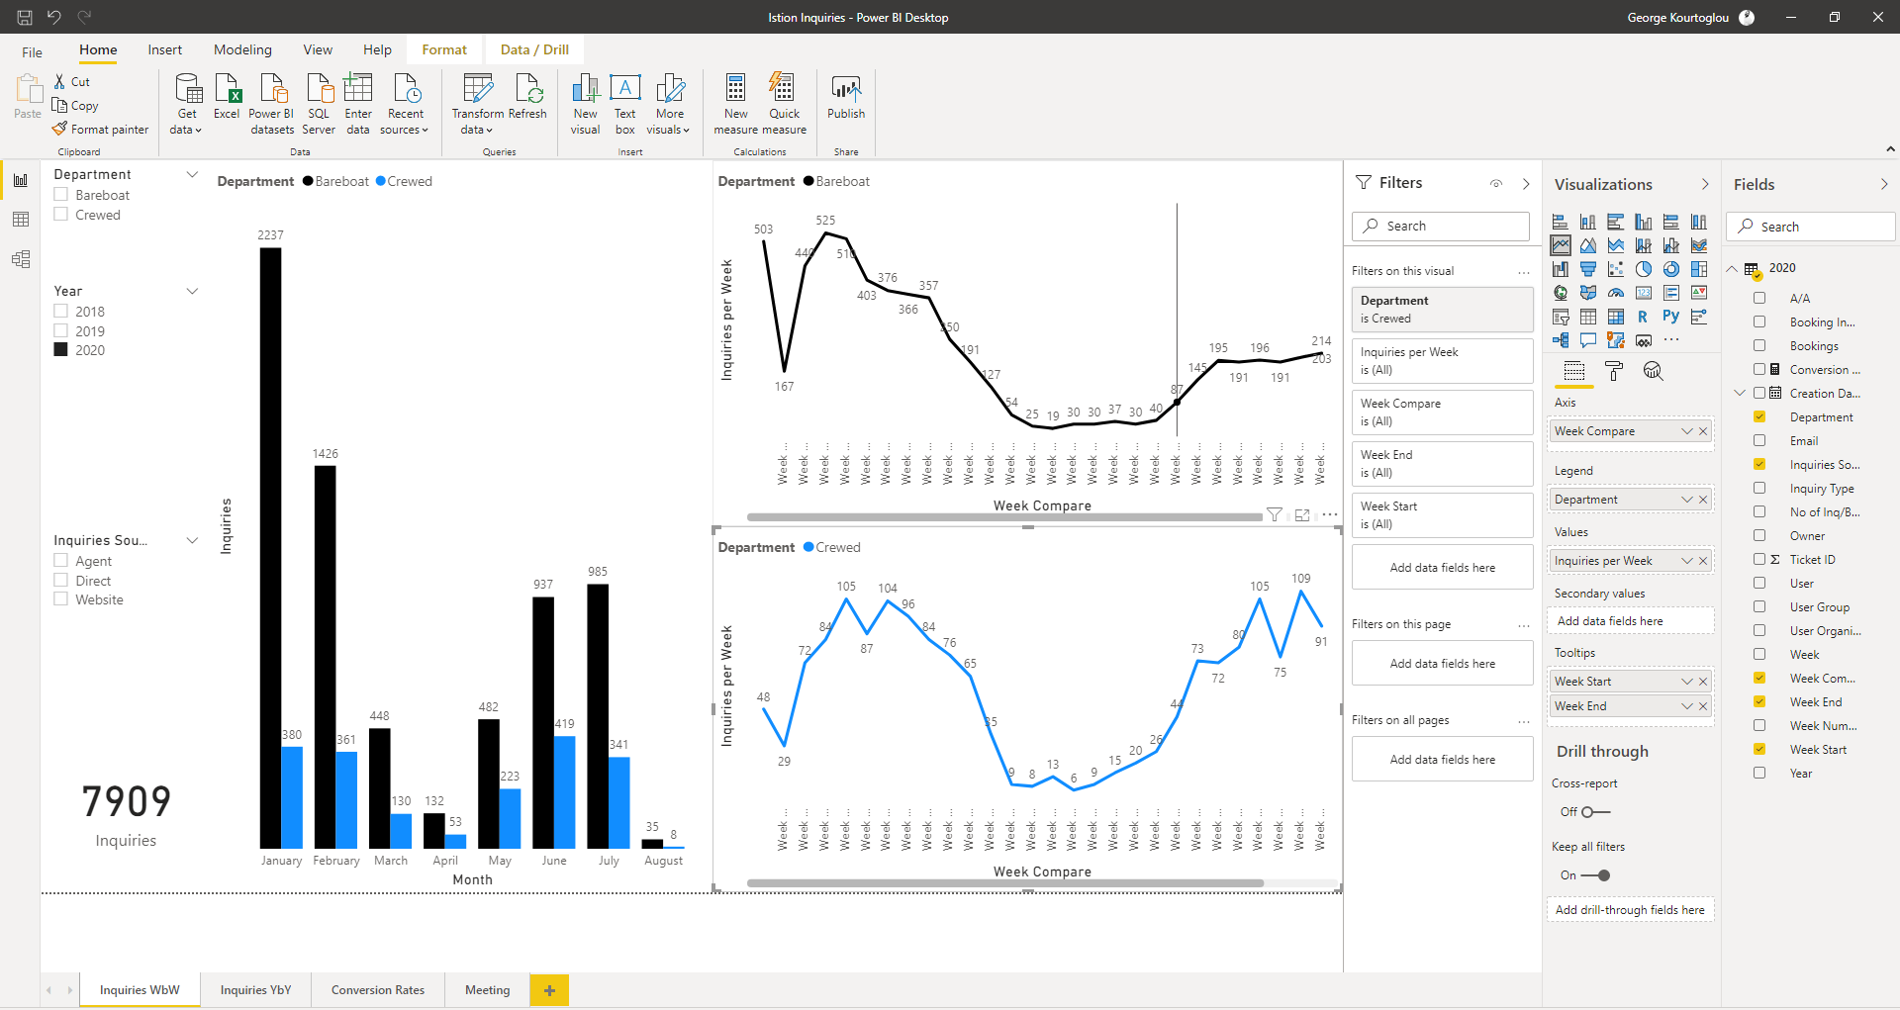Switch to the Conversion Rates page tab
This screenshot has height=1010, width=1900.
click(378, 989)
